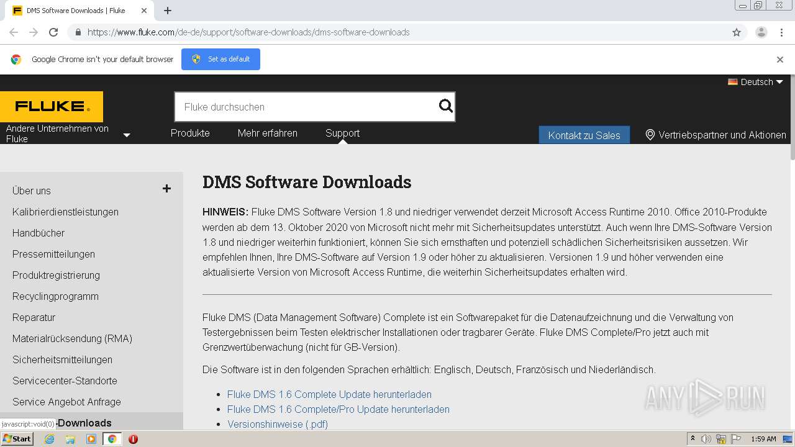
Task: Open Sicherheitsmitteilungen in sidebar
Action: [x=62, y=359]
